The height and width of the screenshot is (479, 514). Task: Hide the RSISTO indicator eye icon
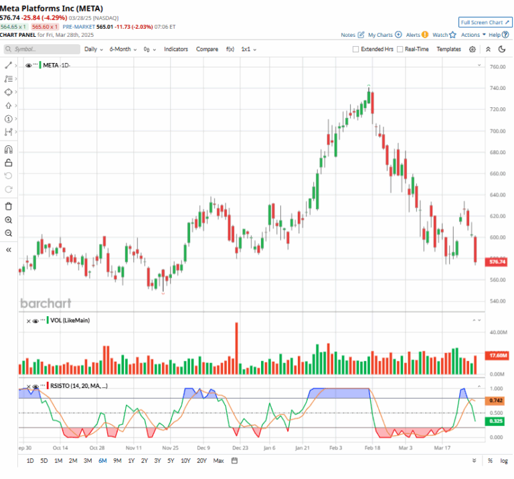pos(35,387)
